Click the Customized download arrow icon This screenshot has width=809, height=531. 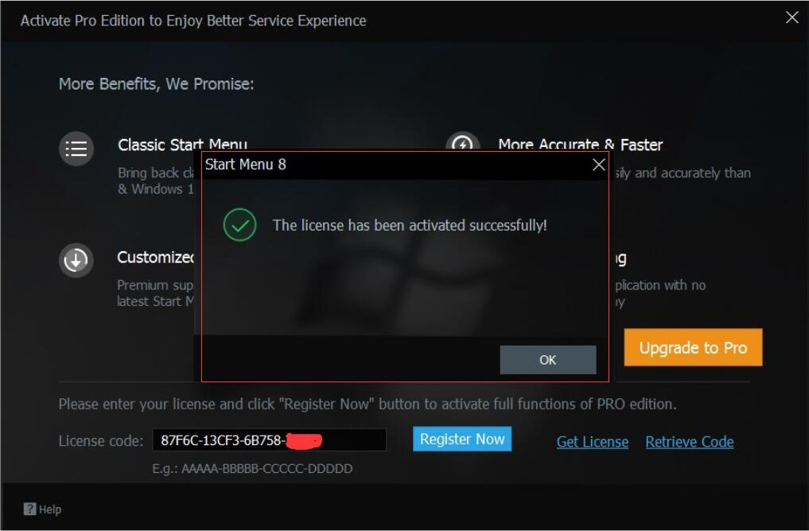coord(76,260)
